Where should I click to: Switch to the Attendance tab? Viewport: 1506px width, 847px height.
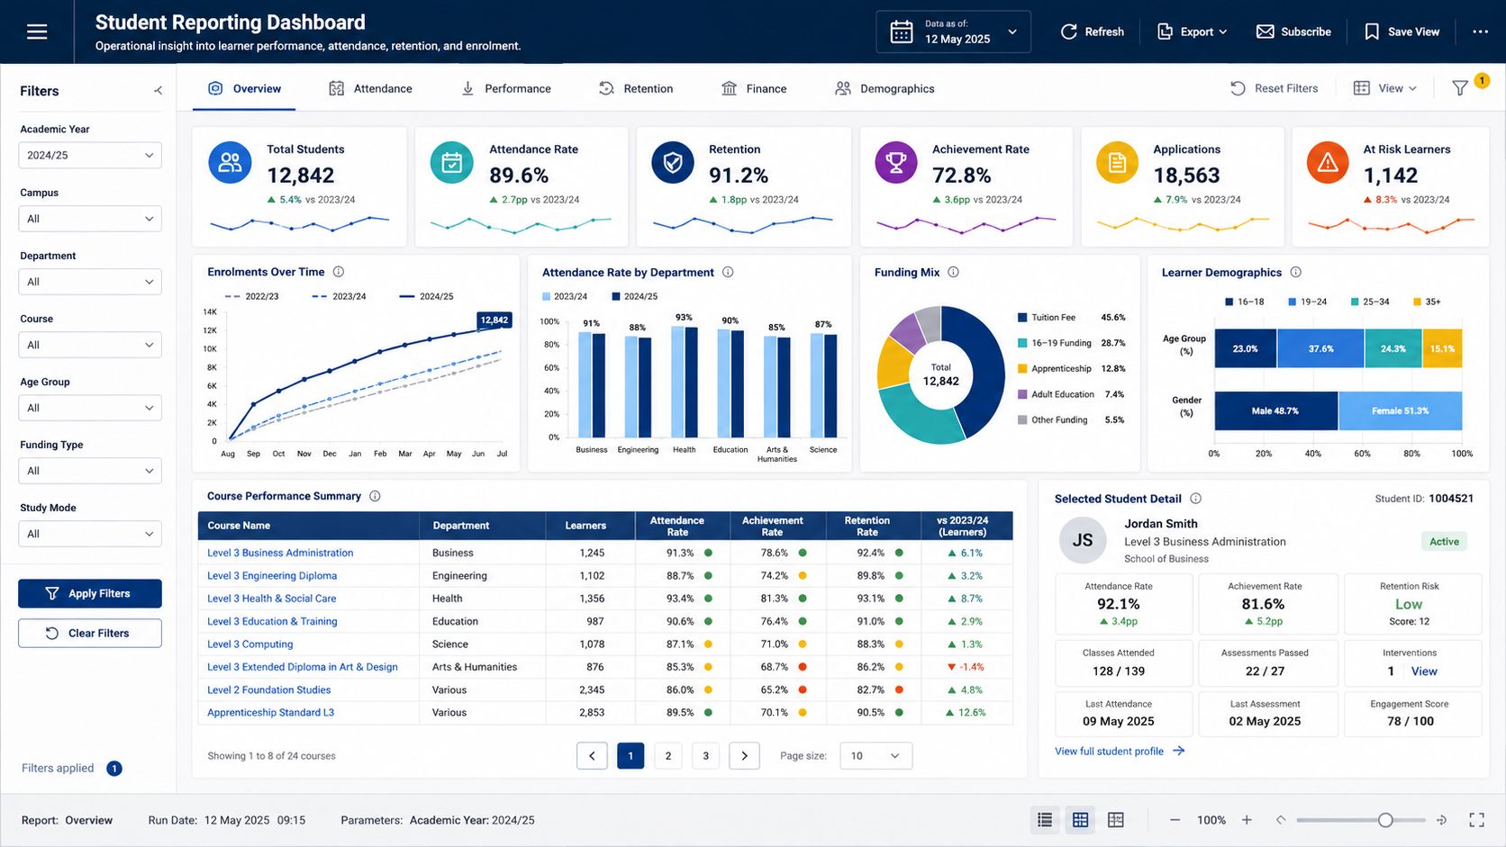pos(370,88)
